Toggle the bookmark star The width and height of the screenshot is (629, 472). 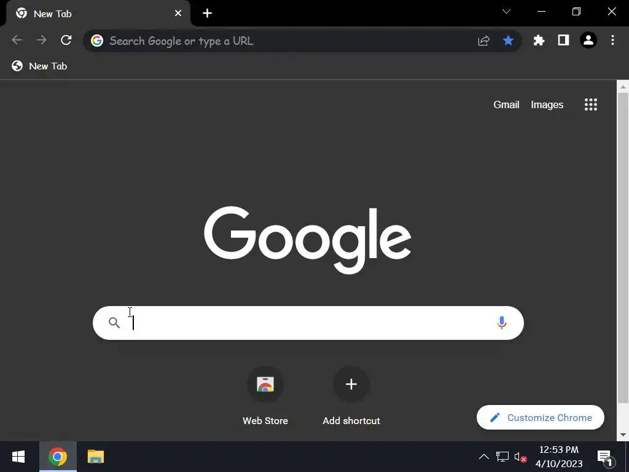tap(508, 41)
